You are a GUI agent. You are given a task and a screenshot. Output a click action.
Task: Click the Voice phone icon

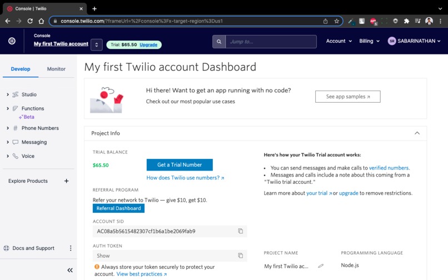16,156
